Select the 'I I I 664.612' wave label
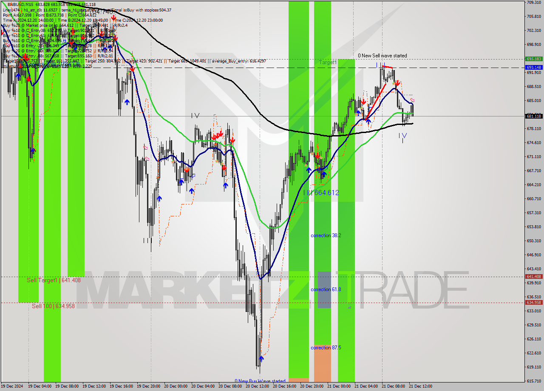Screen dimensions: 544x391 (x=321, y=193)
